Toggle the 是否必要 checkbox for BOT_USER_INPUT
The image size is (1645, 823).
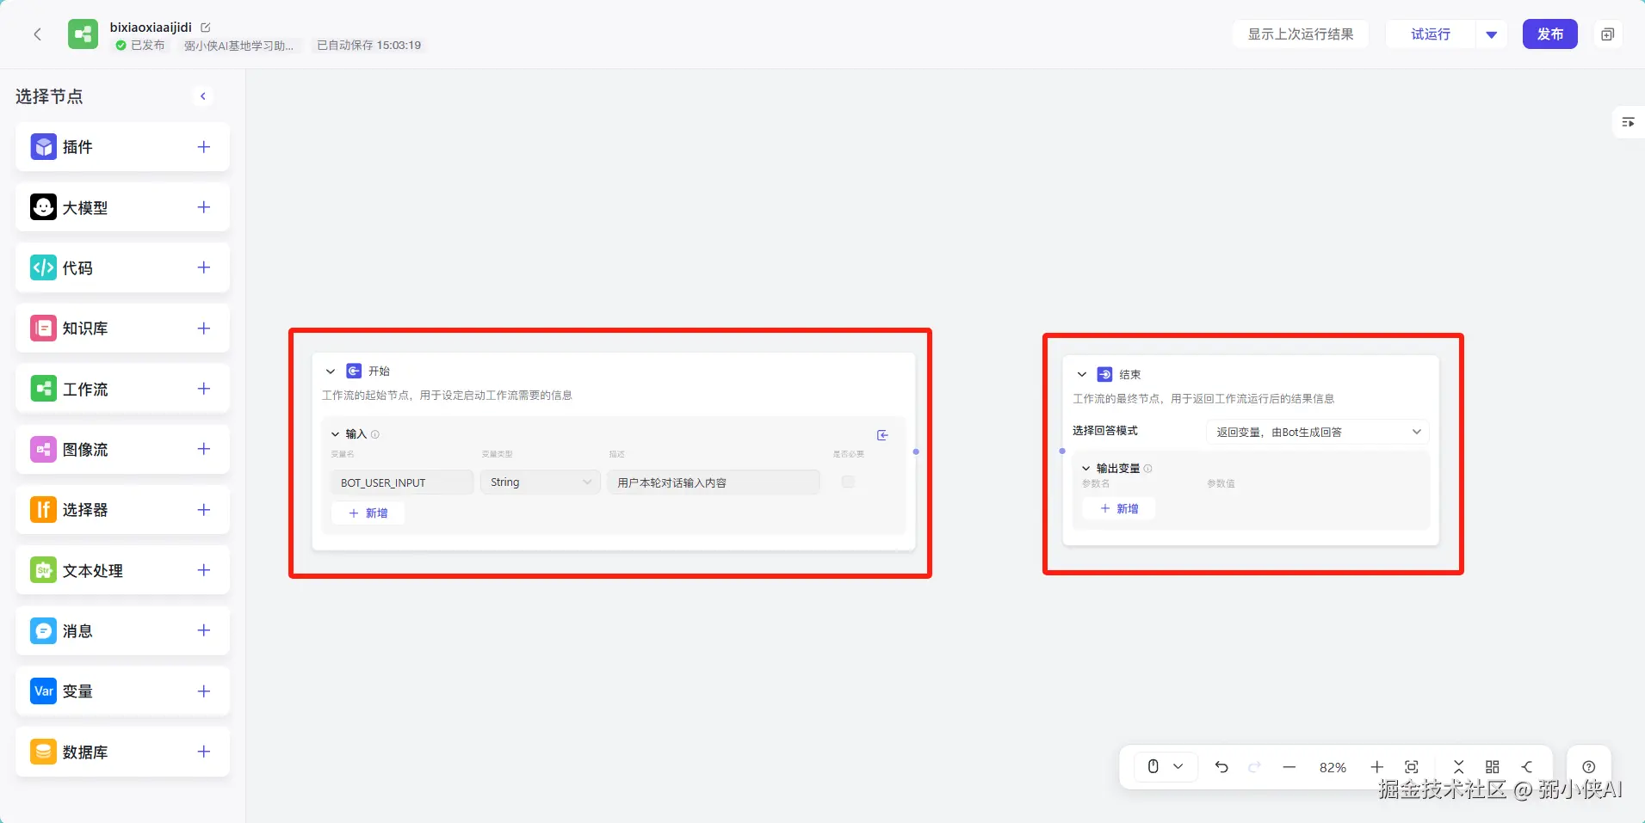[x=848, y=482]
